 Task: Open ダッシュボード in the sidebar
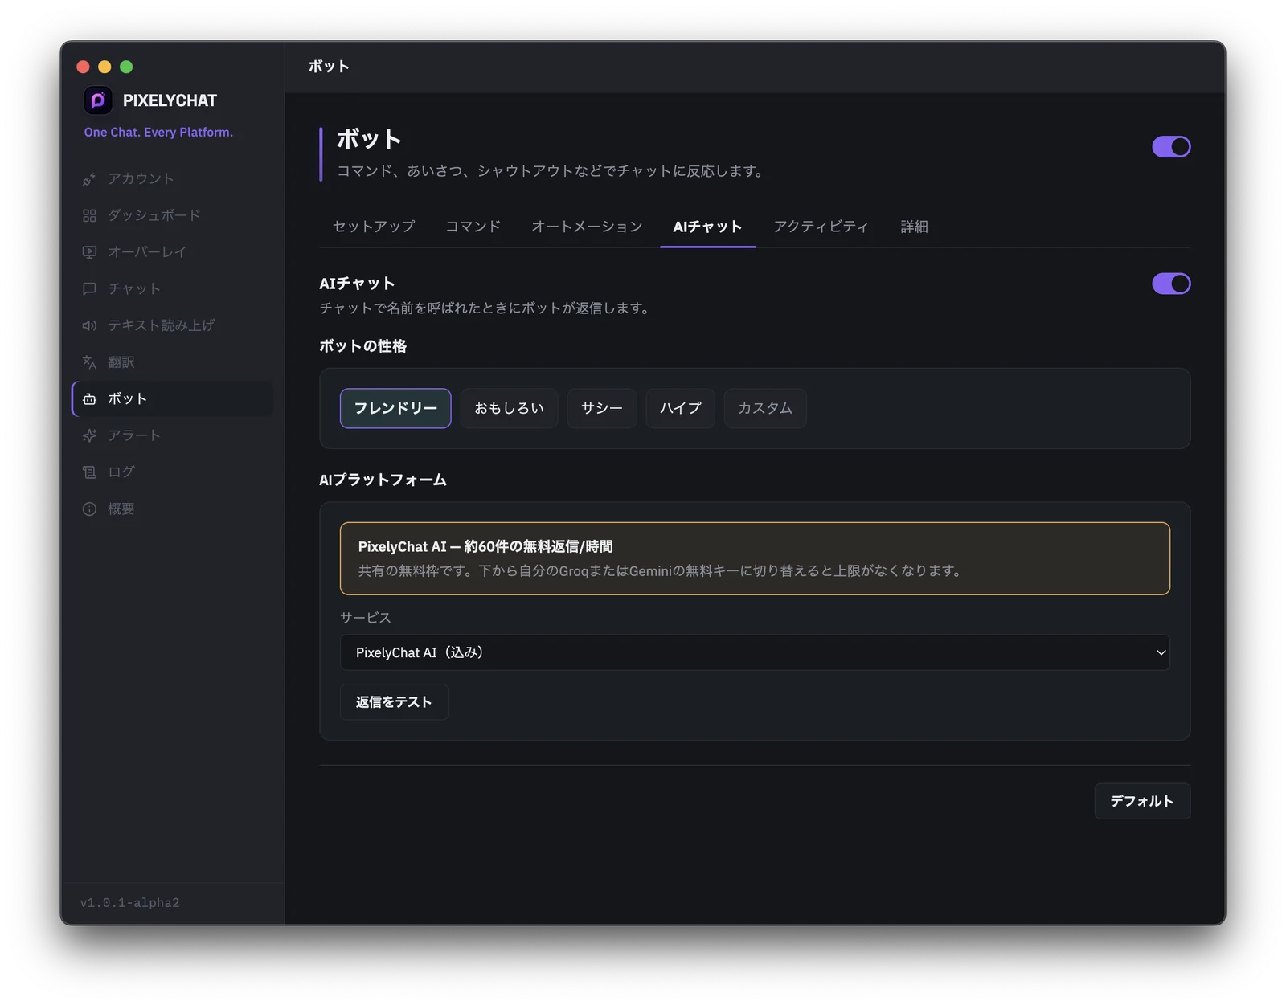click(x=173, y=215)
